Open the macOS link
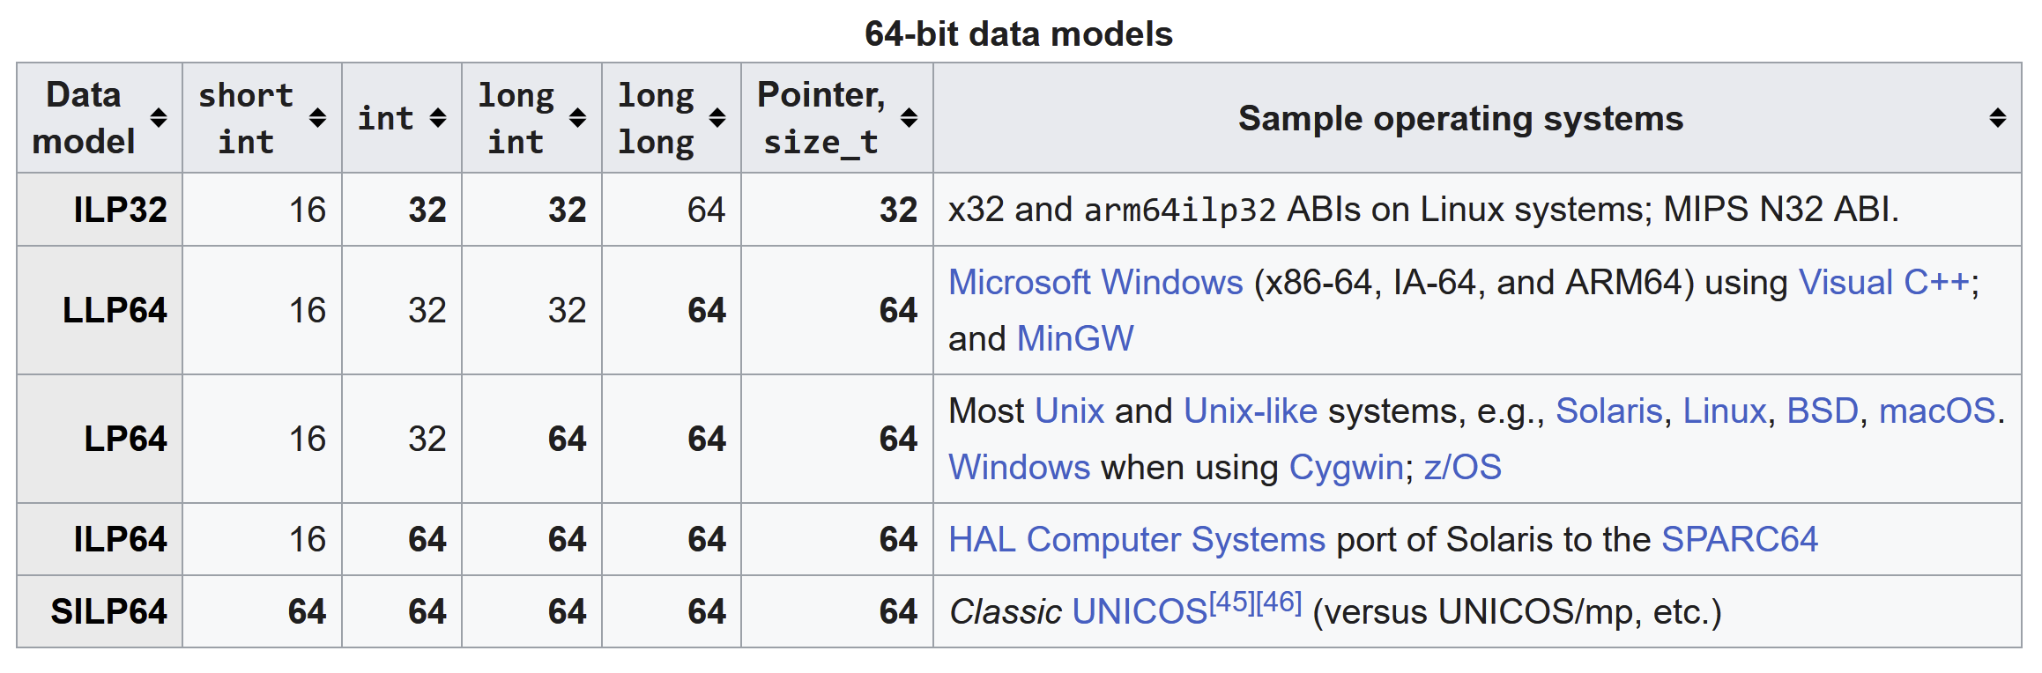The width and height of the screenshot is (2042, 673). pos(1937,411)
